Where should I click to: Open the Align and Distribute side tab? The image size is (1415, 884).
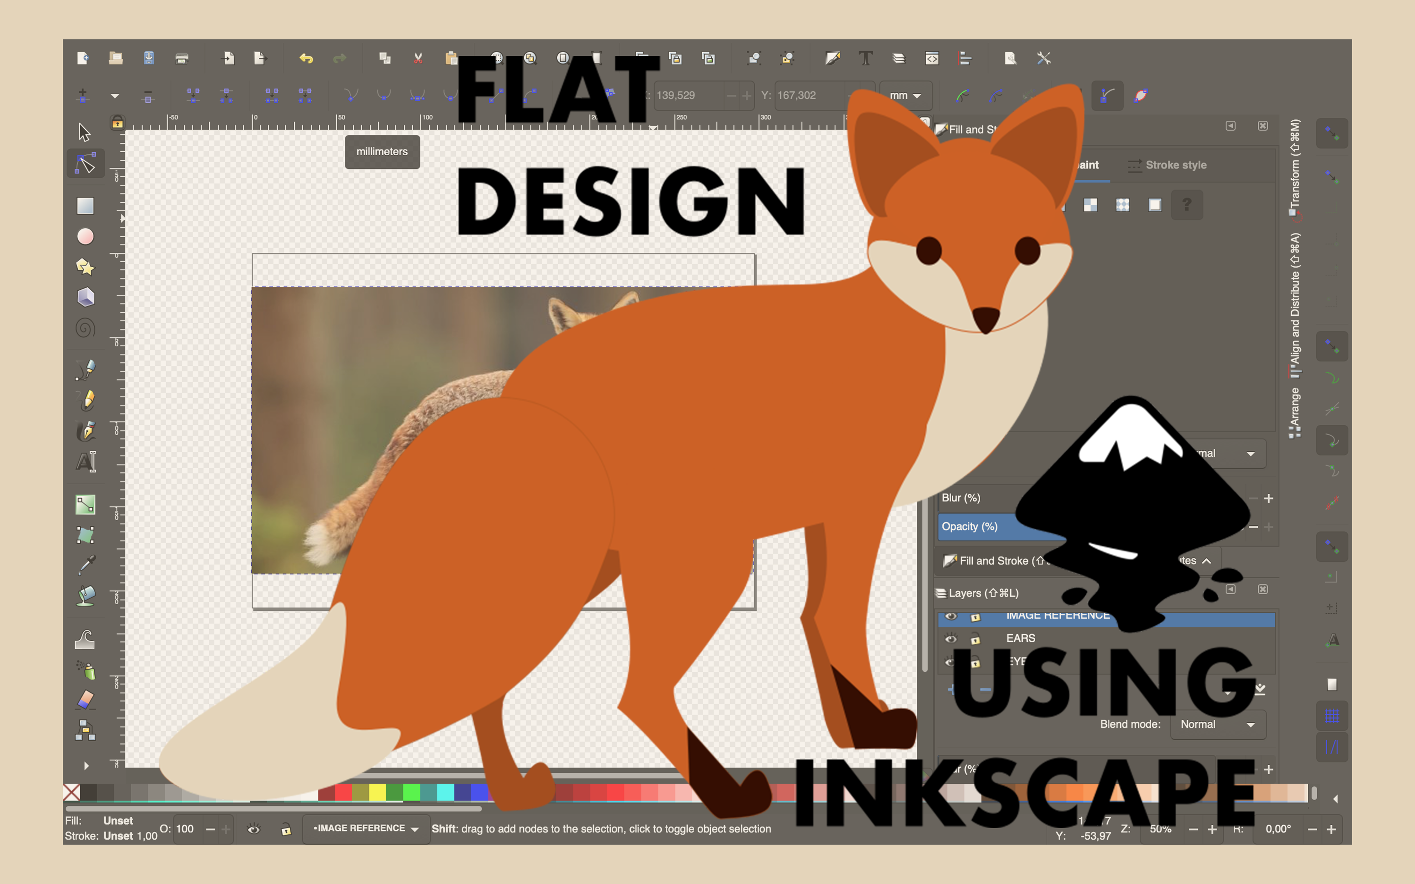pyautogui.click(x=1295, y=305)
